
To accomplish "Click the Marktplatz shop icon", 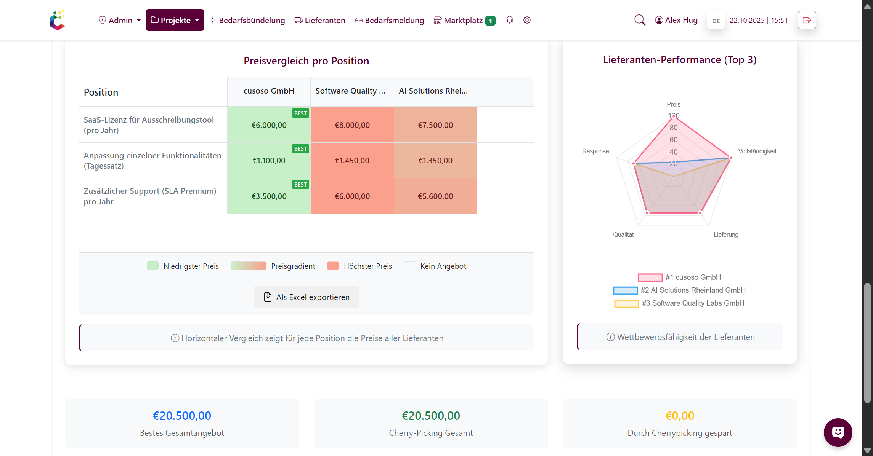I will (438, 20).
